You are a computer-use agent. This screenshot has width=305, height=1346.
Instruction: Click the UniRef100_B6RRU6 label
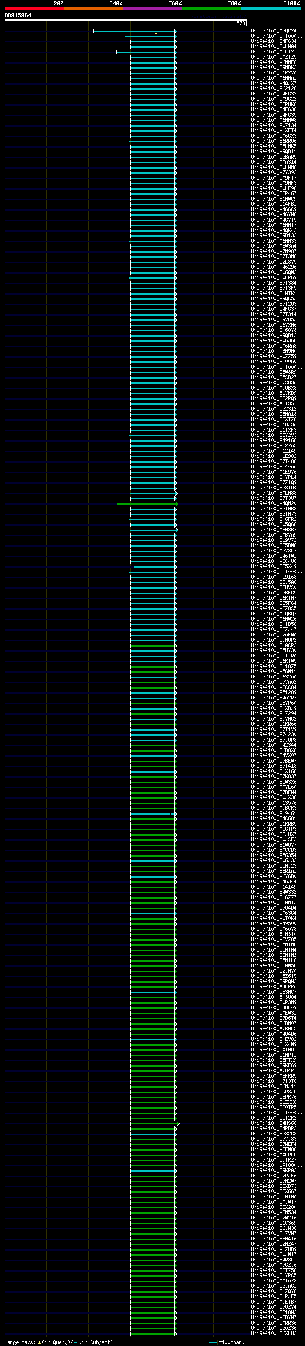pos(274,141)
